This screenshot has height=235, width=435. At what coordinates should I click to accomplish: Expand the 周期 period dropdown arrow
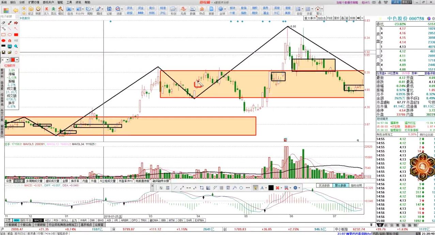[x=93, y=9]
